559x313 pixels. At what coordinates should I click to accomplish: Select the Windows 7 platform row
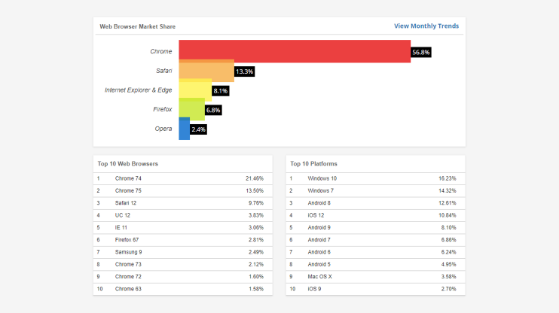(x=375, y=191)
